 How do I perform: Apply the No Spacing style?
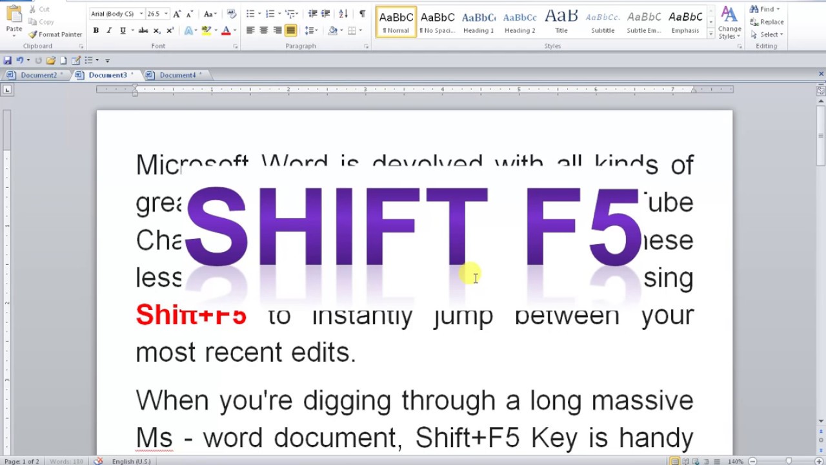click(x=437, y=21)
